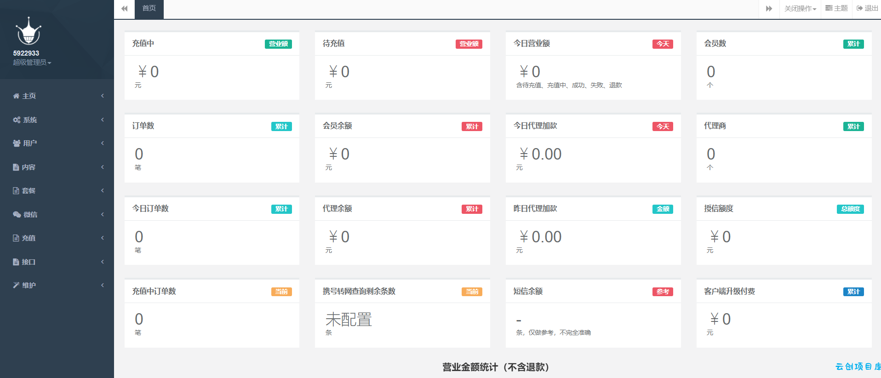Open the 关闭操作 dropdown
The height and width of the screenshot is (378, 881).
[800, 9]
